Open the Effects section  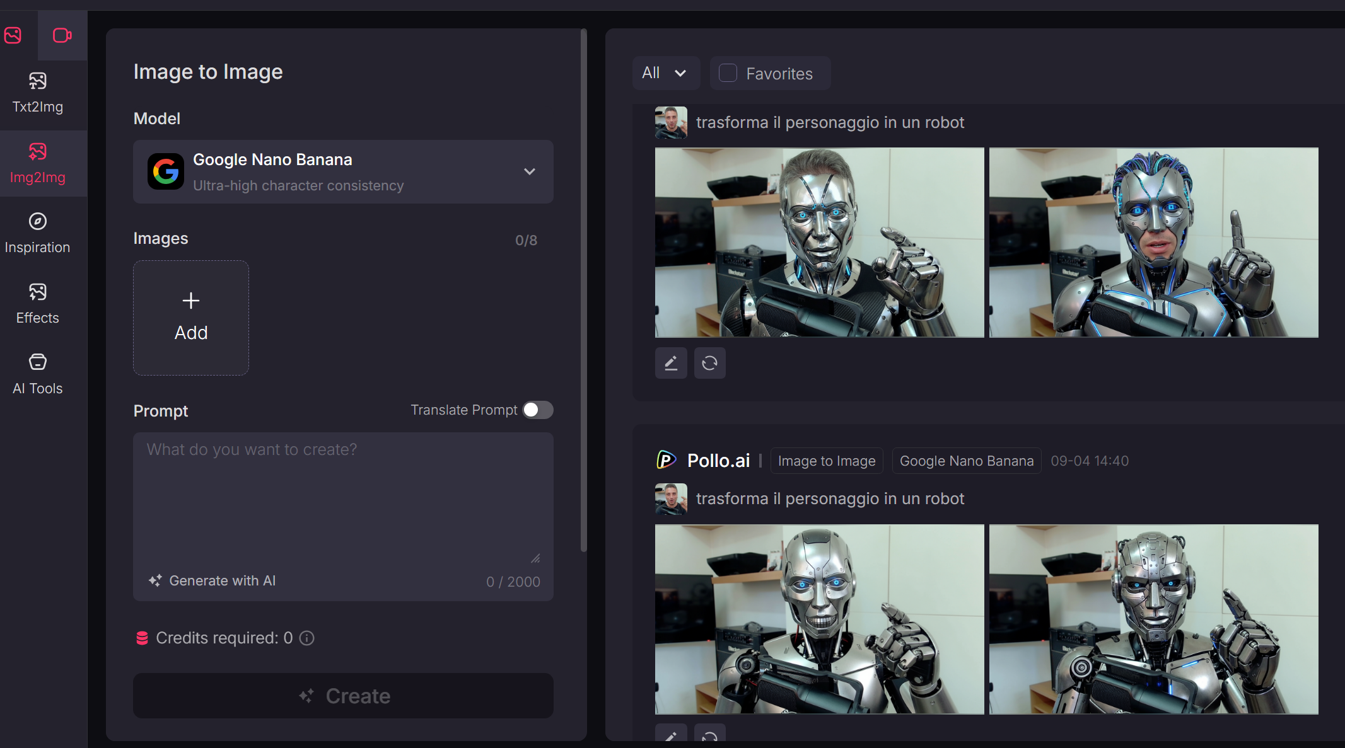pos(37,304)
